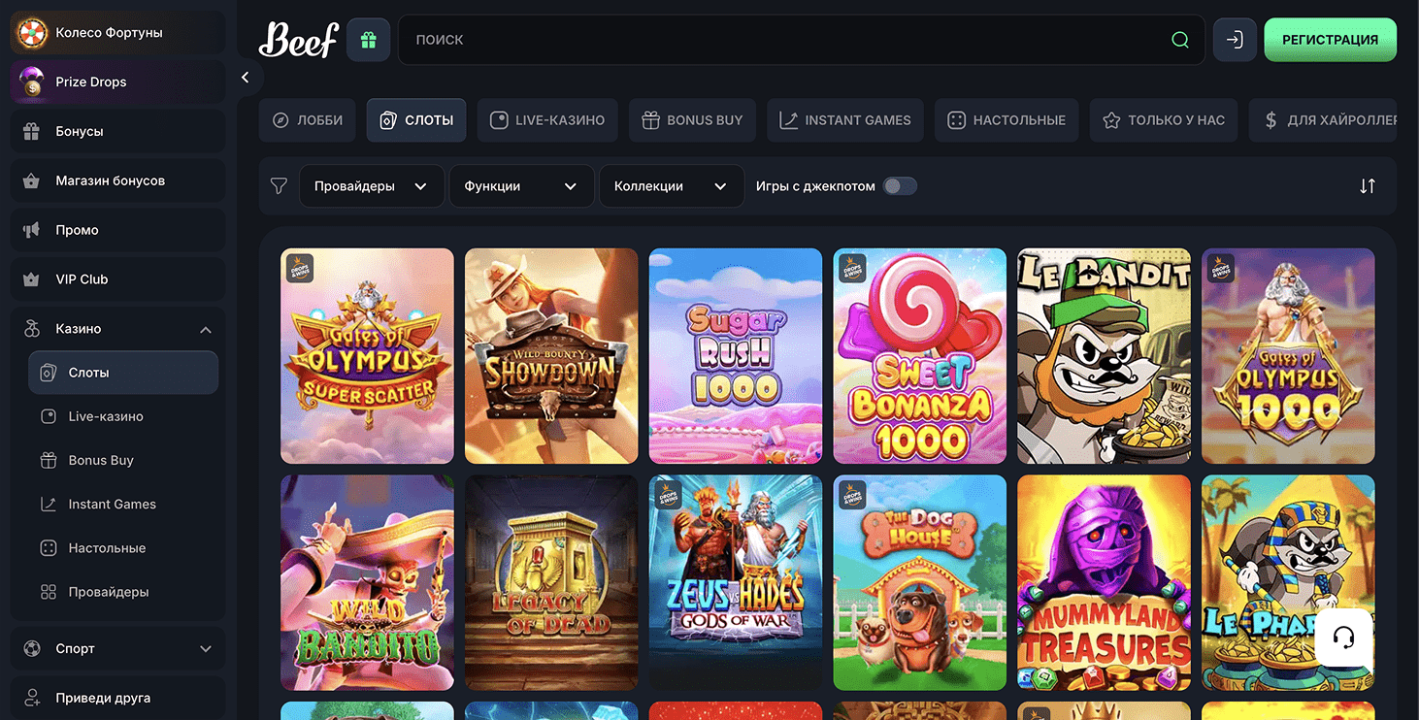Open Магазин бонусов in sidebar
1419x720 pixels.
(117, 180)
